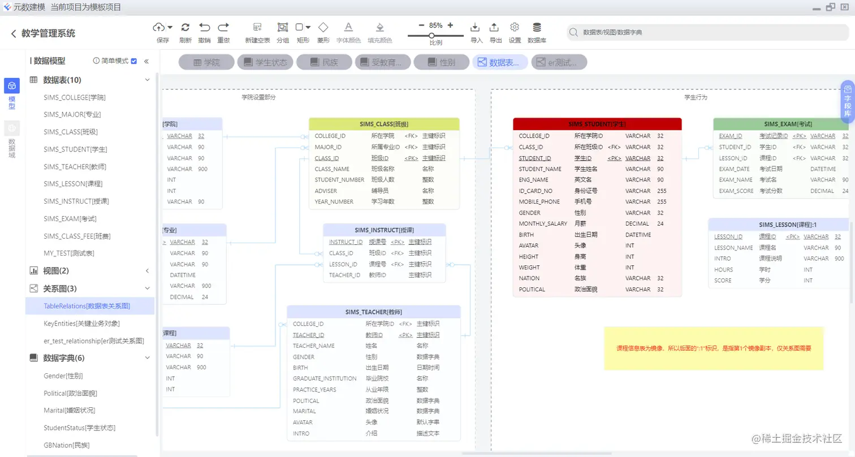Collapse the 数据字典(6) tree section
Screen dimensions: 855x457
pyautogui.click(x=148, y=358)
